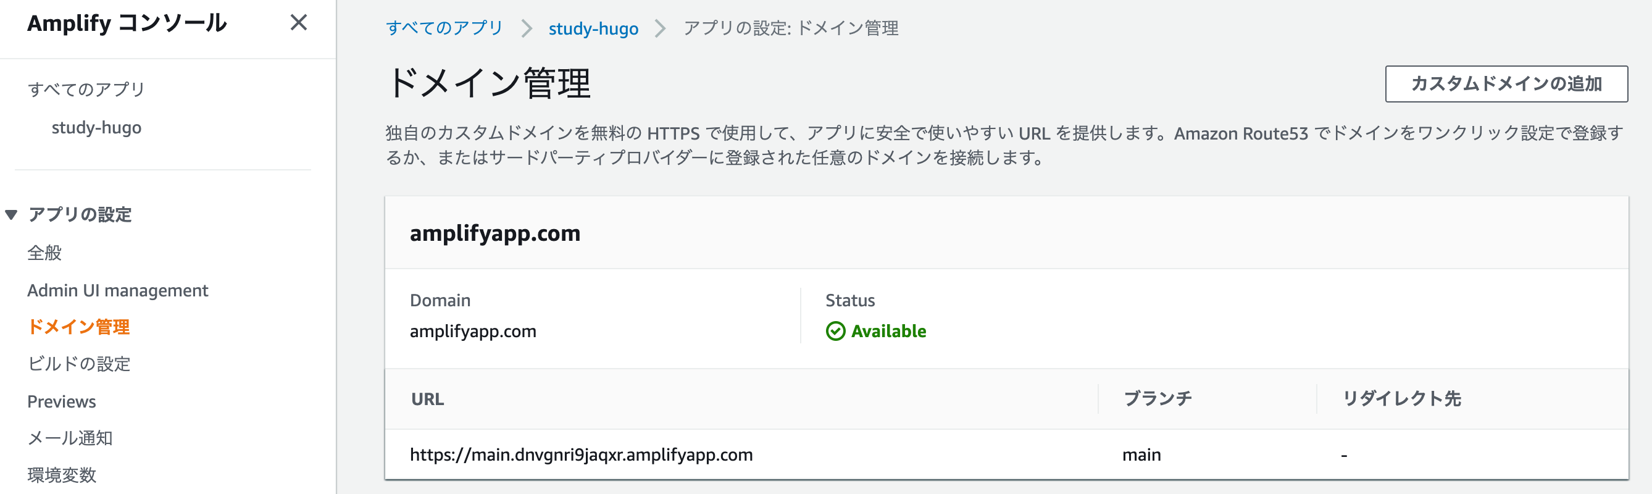Viewport: 1652px width, 494px height.
Task: Open メール通知 in sidebar
Action: click(x=70, y=438)
